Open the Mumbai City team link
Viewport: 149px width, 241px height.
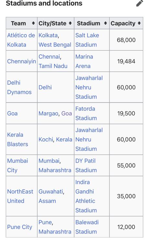click(17, 165)
